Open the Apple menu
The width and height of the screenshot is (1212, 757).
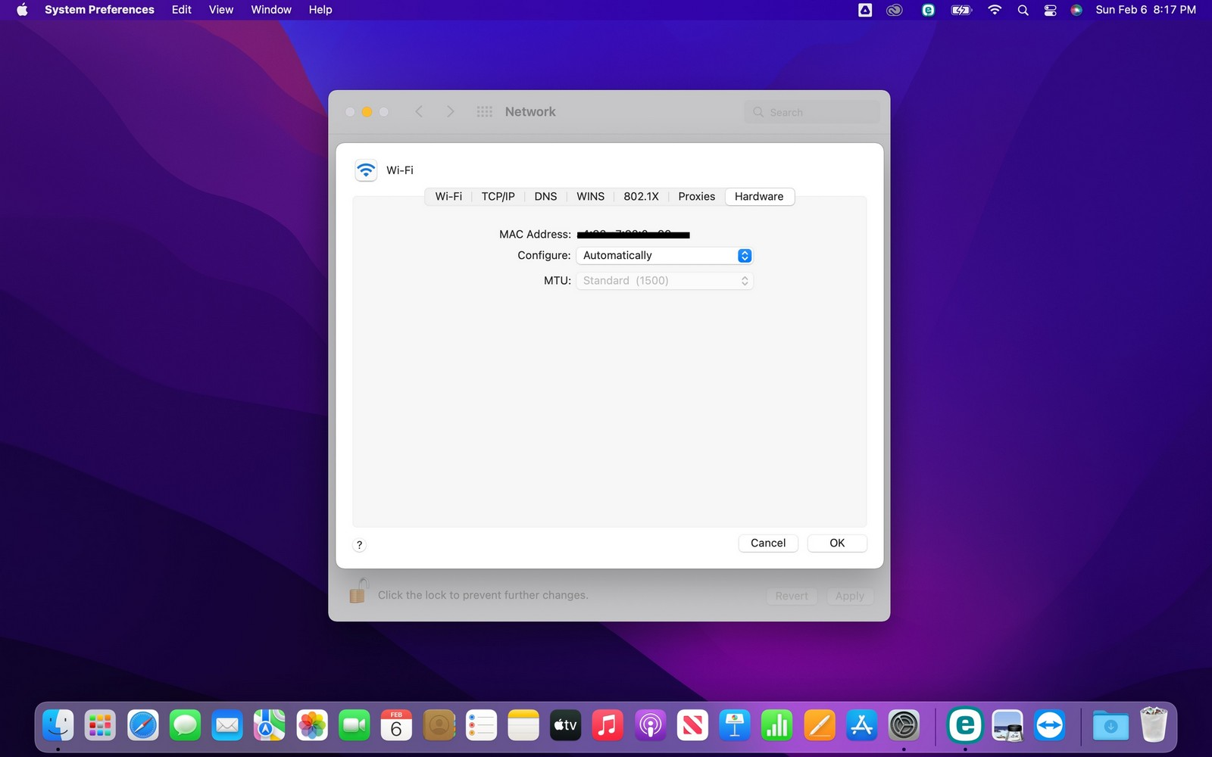pos(22,10)
